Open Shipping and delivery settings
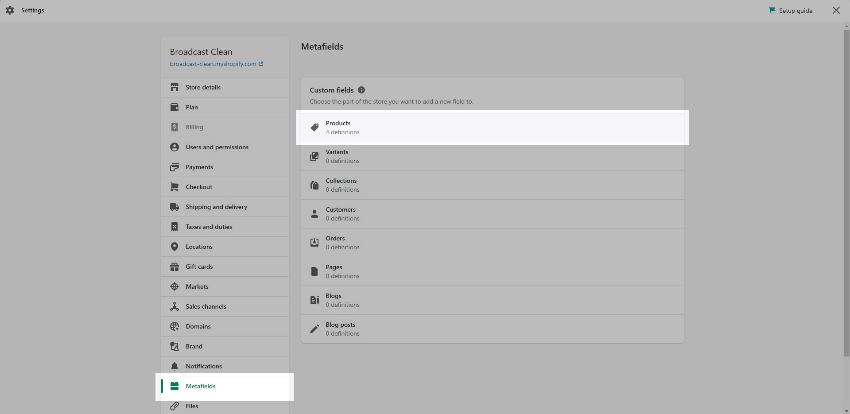Screen dimensions: 850x414 click(216, 207)
